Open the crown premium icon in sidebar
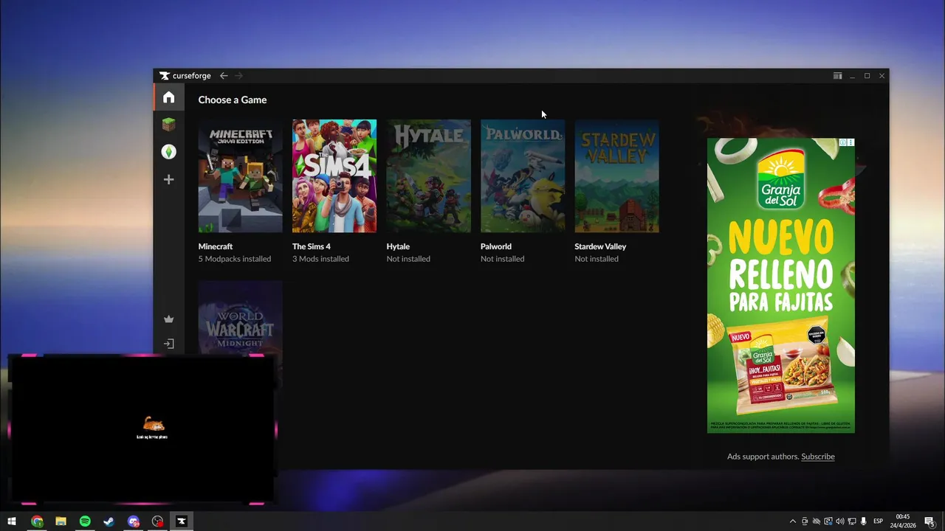The height and width of the screenshot is (531, 945). pos(169,319)
